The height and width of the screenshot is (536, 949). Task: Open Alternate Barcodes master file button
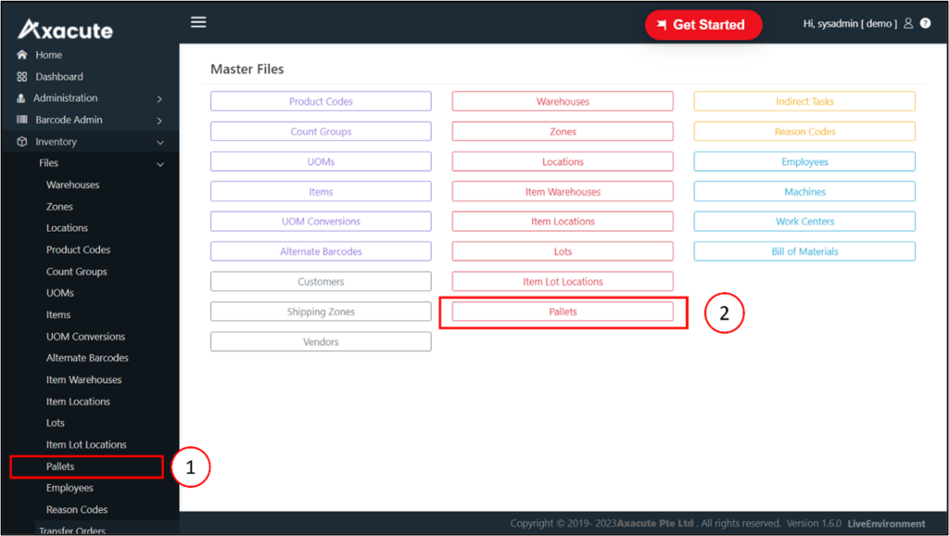point(321,251)
